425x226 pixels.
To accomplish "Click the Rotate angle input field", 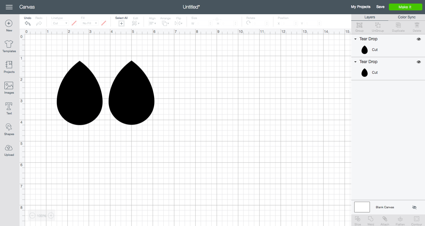I will click(x=261, y=23).
